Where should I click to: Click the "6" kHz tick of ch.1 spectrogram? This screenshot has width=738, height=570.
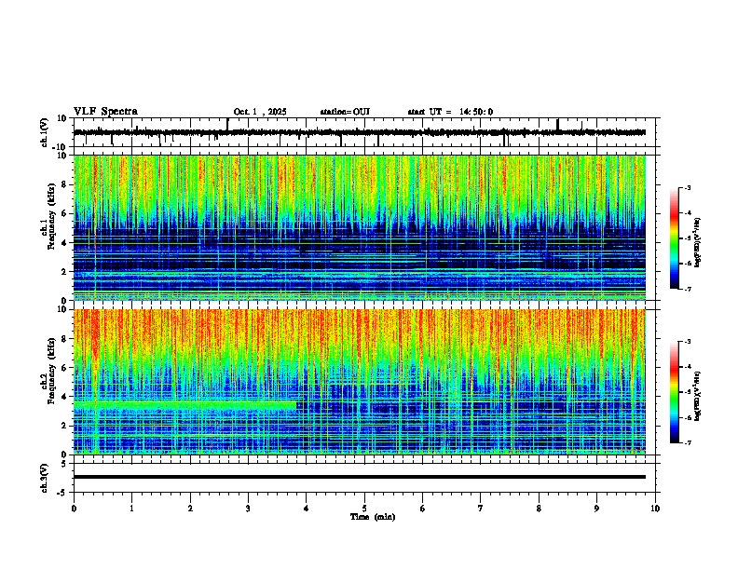[x=65, y=214]
